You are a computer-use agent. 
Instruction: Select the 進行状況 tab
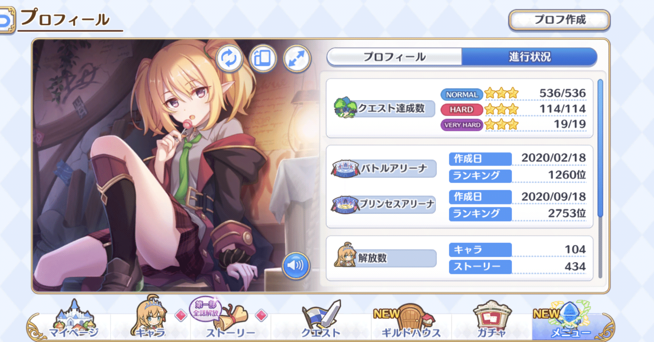point(529,57)
